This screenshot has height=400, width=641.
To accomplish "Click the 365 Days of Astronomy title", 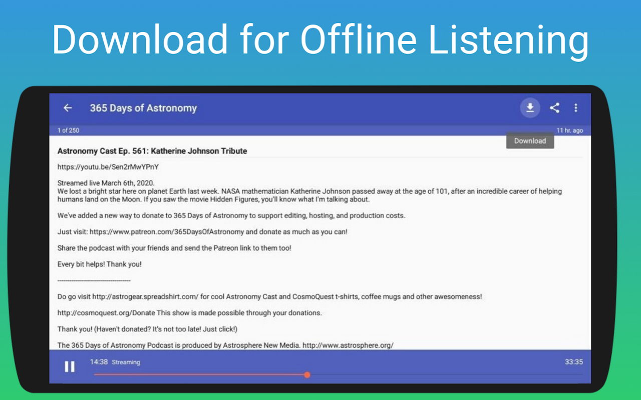I will [x=143, y=108].
